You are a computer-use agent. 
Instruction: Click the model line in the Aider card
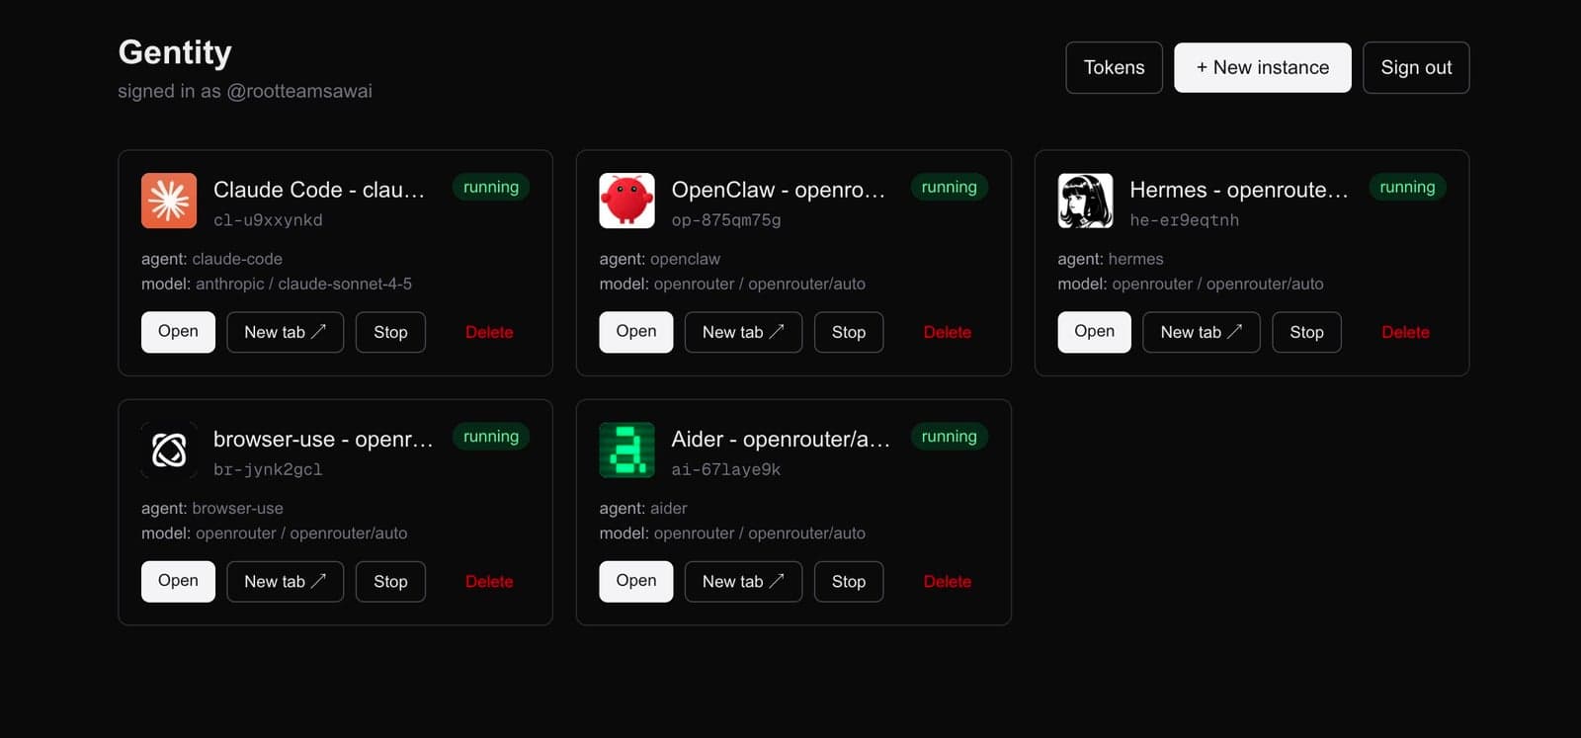(x=732, y=533)
